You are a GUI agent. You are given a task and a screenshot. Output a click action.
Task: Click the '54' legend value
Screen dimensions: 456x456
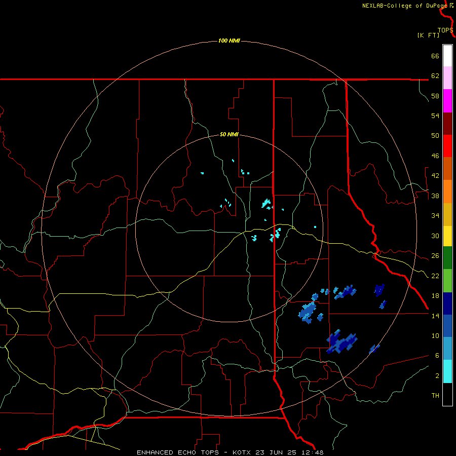[x=435, y=116]
